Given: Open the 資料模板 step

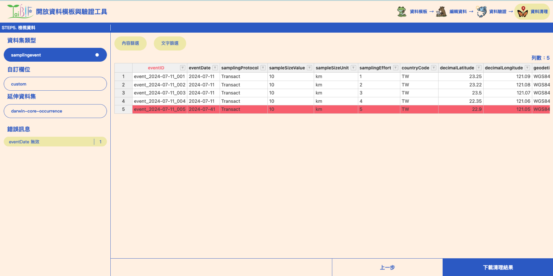Looking at the screenshot, I should pos(418,12).
